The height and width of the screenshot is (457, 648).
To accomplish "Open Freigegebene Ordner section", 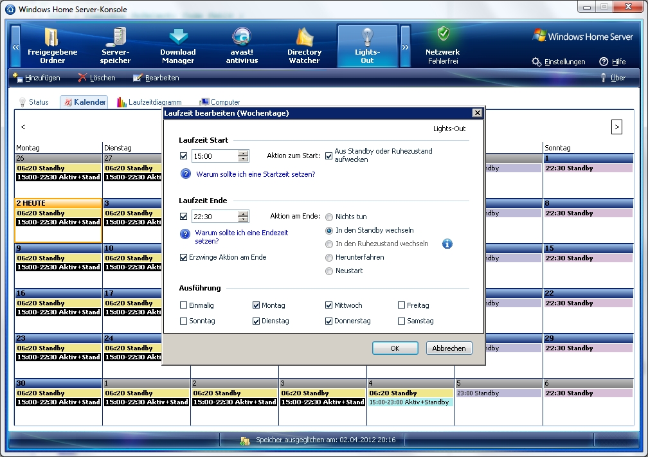I will pos(53,46).
